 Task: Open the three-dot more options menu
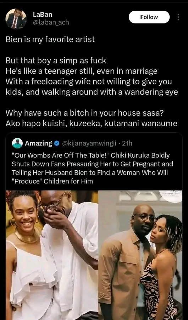point(178,17)
